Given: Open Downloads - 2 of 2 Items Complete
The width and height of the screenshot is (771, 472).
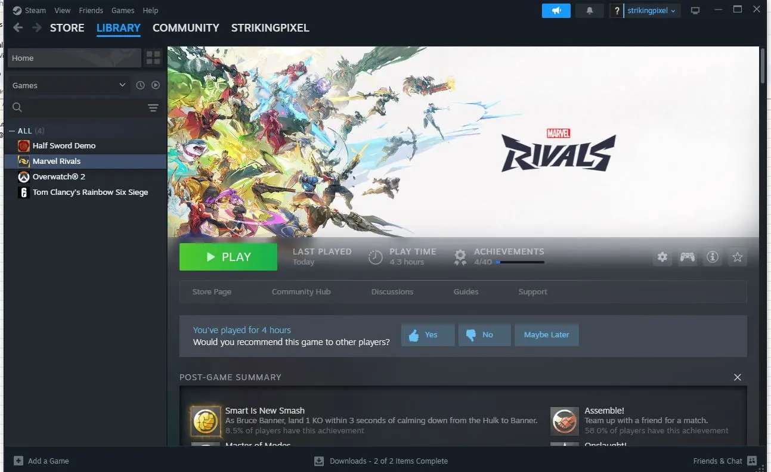Looking at the screenshot, I should pyautogui.click(x=389, y=461).
